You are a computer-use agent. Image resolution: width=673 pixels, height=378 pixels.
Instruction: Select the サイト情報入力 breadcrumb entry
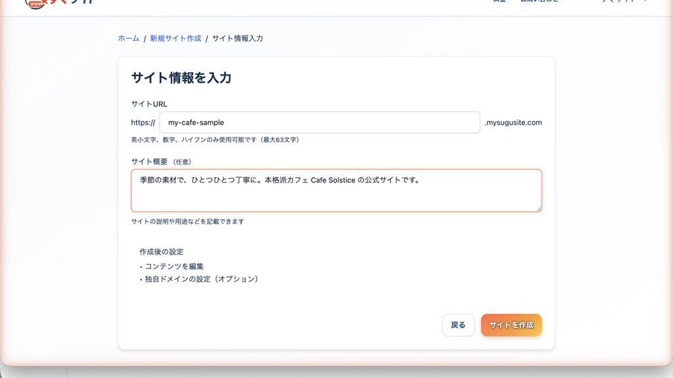click(239, 38)
